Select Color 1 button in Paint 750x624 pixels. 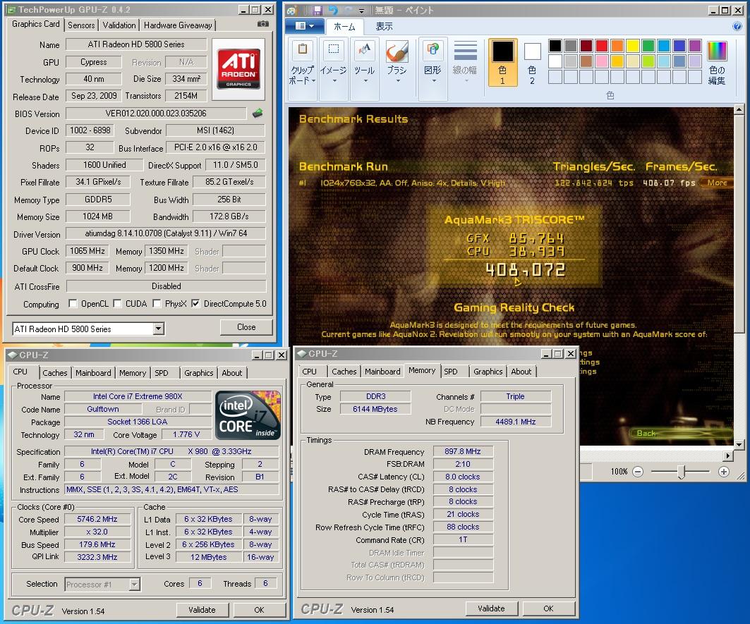[x=503, y=63]
